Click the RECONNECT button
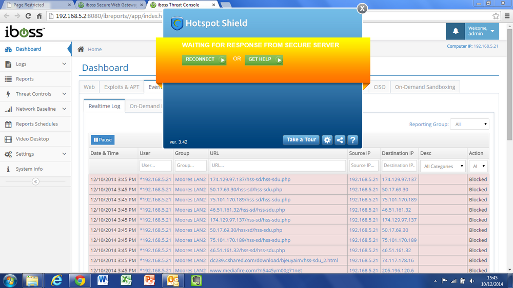The width and height of the screenshot is (513, 288). tap(204, 59)
